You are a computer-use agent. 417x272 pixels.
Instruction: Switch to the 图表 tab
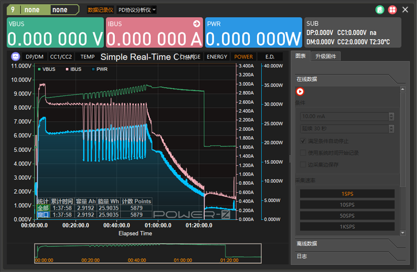pos(300,56)
